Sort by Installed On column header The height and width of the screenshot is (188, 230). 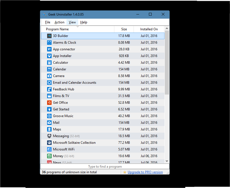pyautogui.click(x=149, y=29)
